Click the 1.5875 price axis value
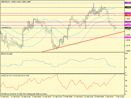The image size is (131, 98). 128,19
